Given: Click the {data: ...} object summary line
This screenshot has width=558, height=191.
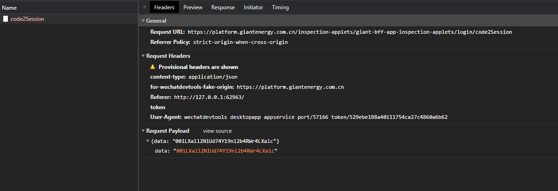Looking at the screenshot, I should click(215, 141).
